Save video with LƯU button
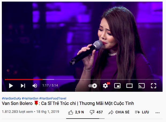The image size is (166, 122). pos(142,112)
